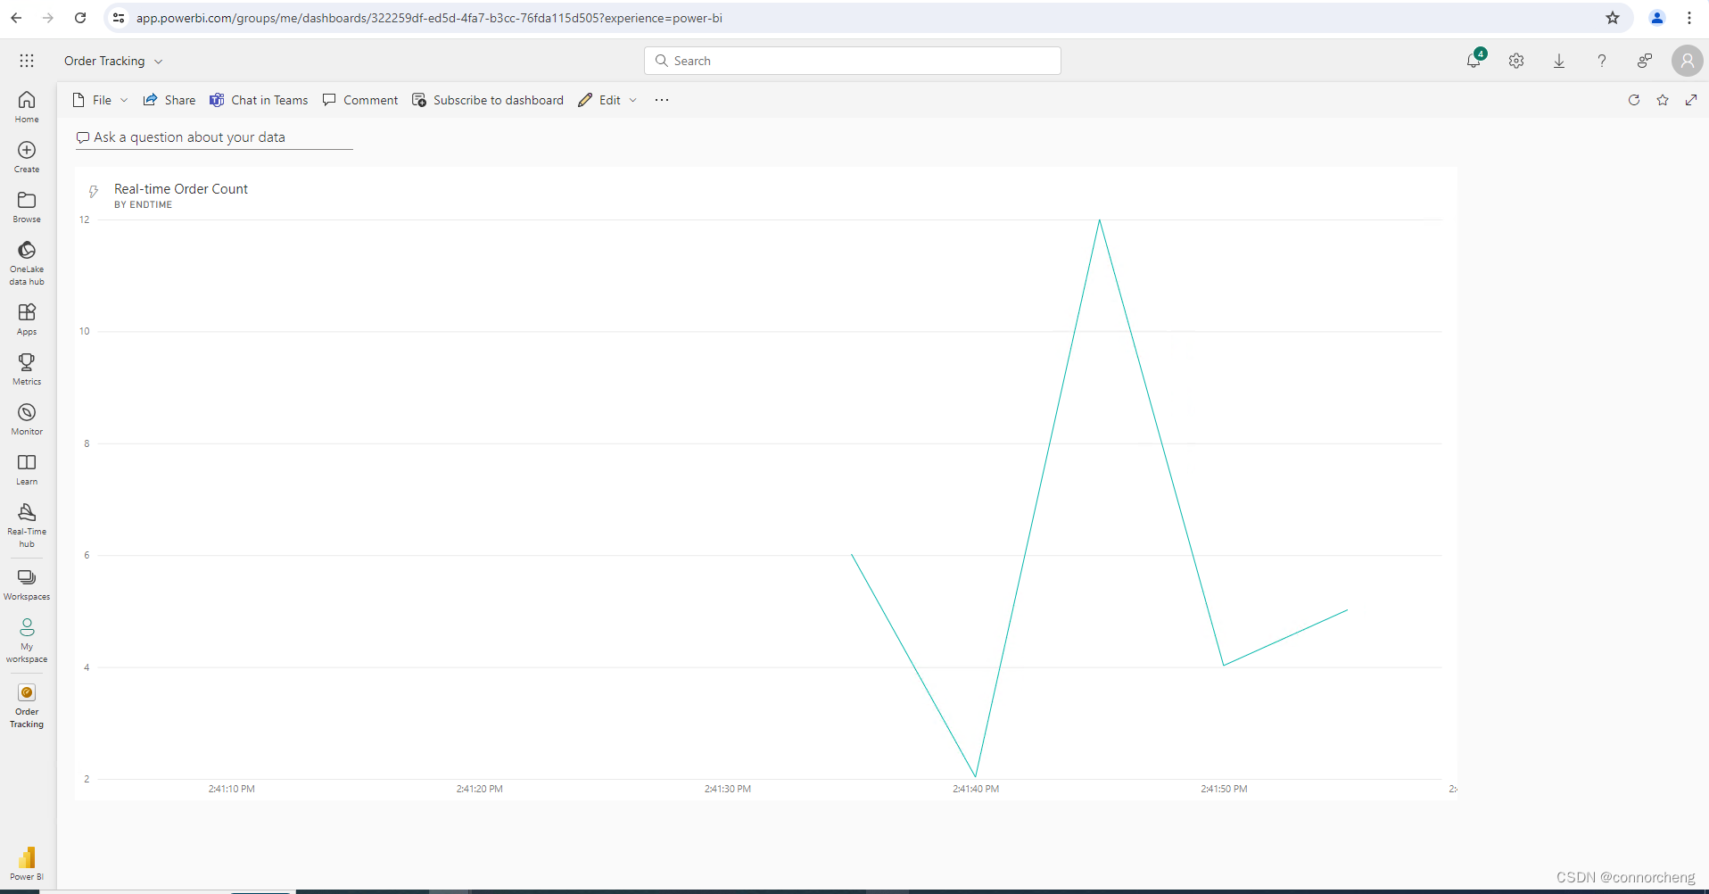Reload the browser page
Viewport: 1709px width, 894px height.
[80, 18]
